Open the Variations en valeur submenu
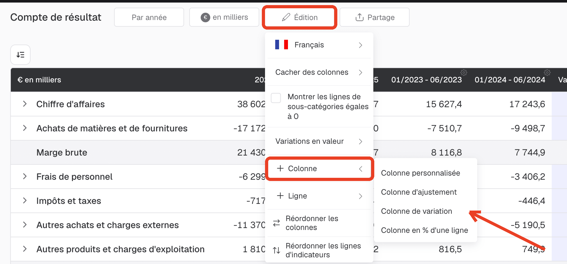Screen dimensions: 567x264 [319, 141]
